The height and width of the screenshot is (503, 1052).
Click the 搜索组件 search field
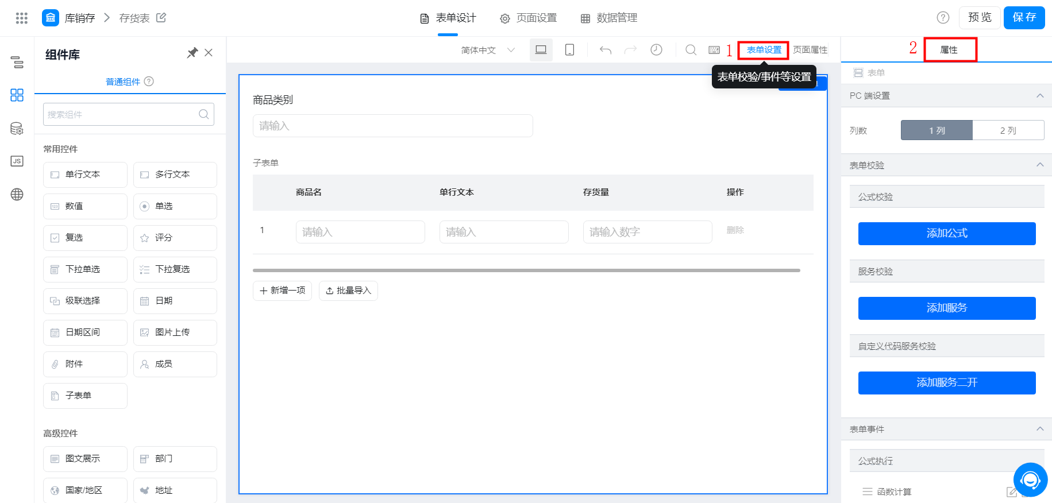tap(129, 114)
